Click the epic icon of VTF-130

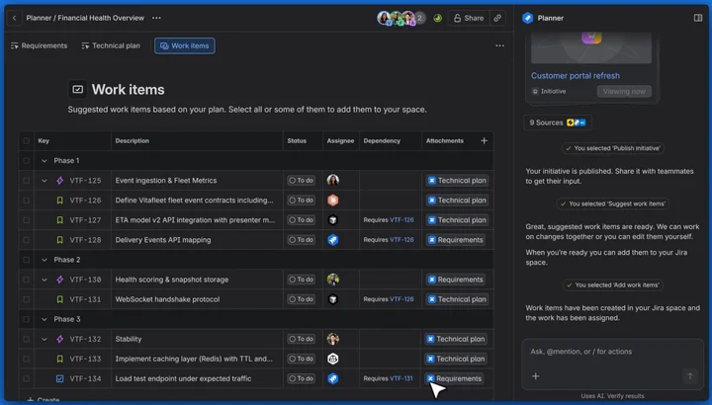[60, 280]
